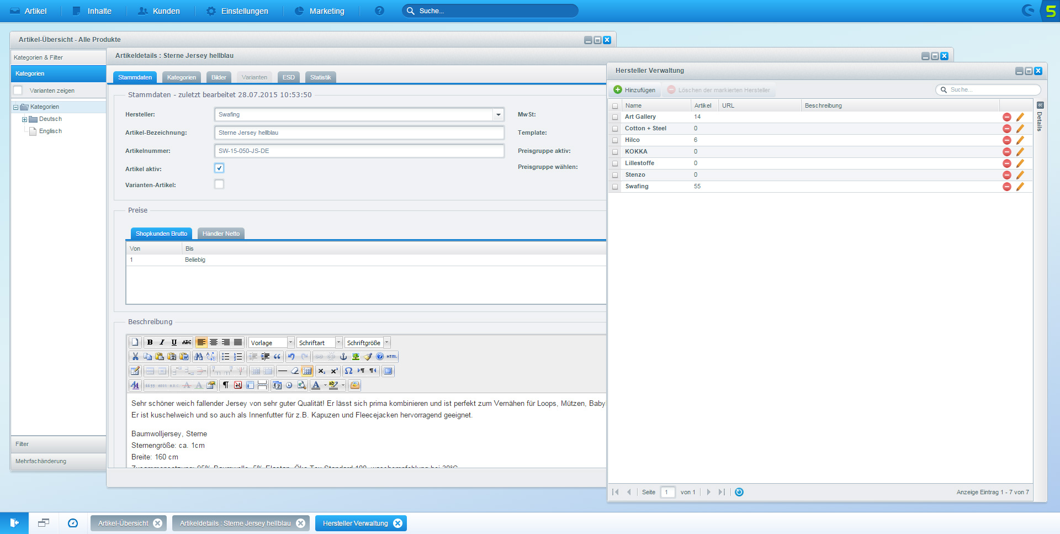Insert special character with the Omega icon
Screen dimensions: 1060x534
[348, 371]
